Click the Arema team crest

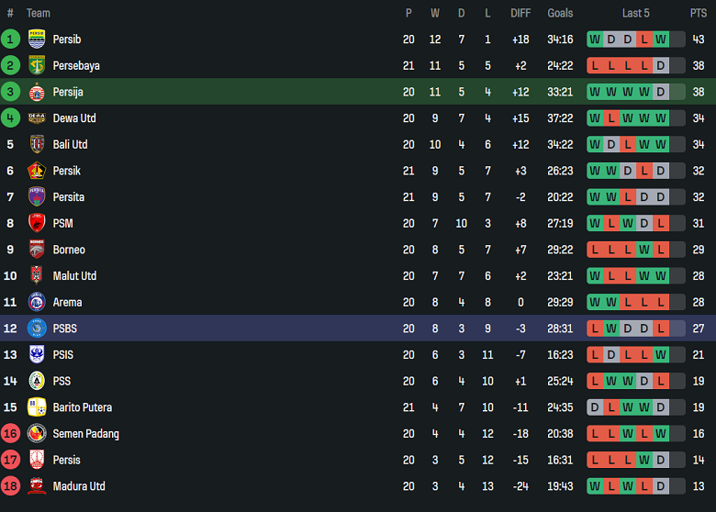point(37,302)
